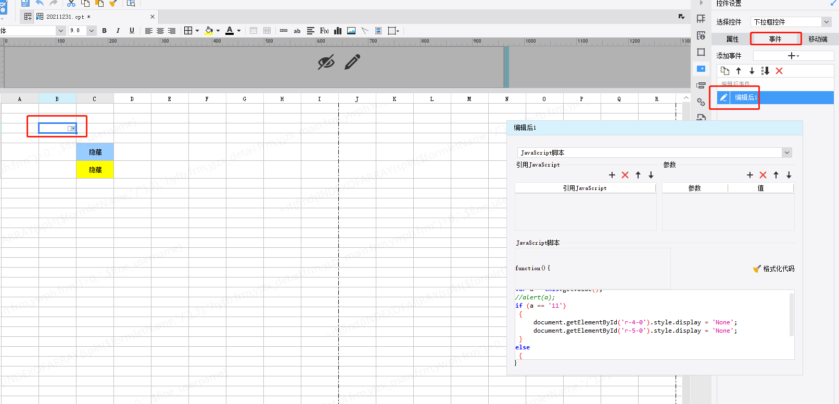Expand the floating element insert dropdown

click(x=398, y=31)
